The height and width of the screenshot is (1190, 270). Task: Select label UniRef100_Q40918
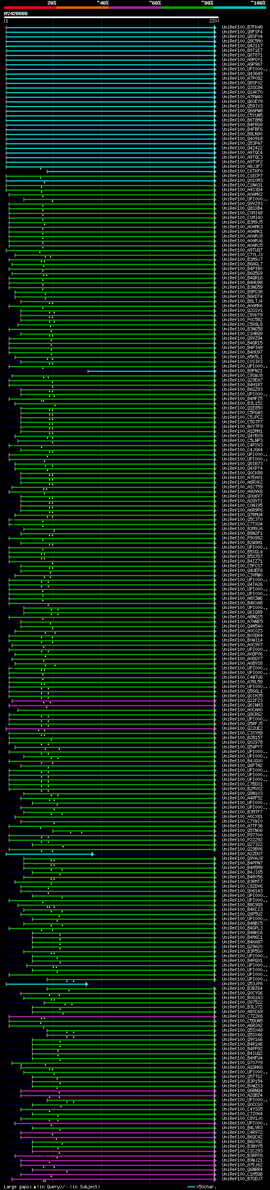242,138
